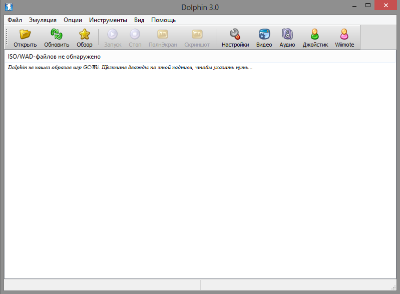
Task: Open Wiimote settings icon
Action: [x=344, y=34]
